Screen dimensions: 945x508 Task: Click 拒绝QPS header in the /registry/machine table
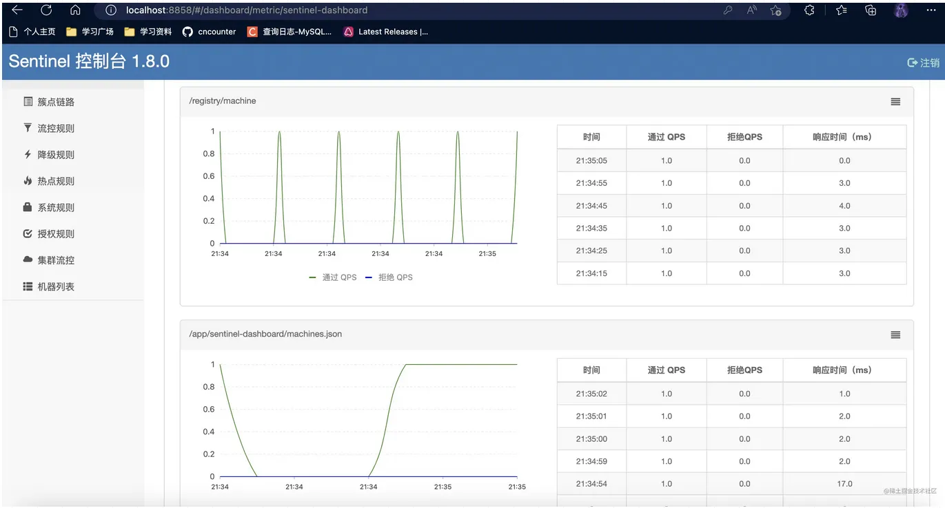pos(744,137)
